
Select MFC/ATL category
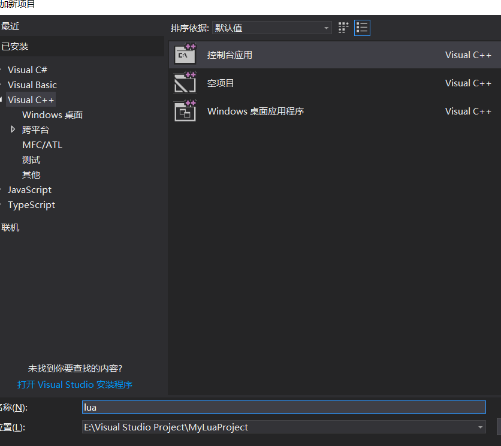click(42, 145)
